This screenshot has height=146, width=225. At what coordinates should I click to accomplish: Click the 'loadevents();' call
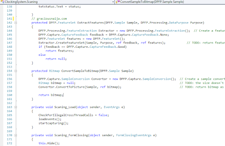click(x=50, y=119)
